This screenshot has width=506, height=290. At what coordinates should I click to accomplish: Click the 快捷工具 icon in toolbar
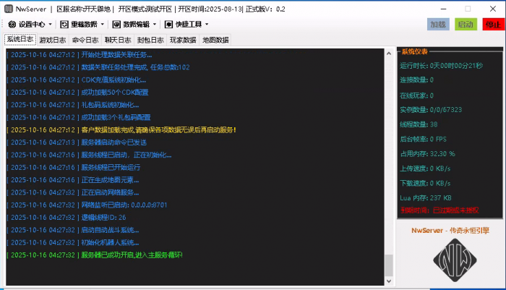[x=168, y=25]
